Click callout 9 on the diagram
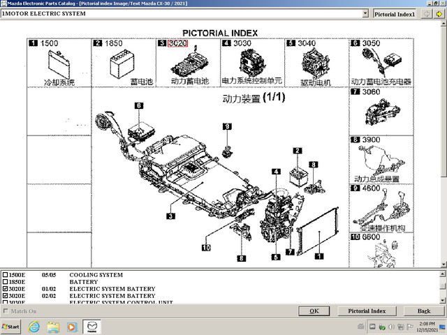 [227, 126]
